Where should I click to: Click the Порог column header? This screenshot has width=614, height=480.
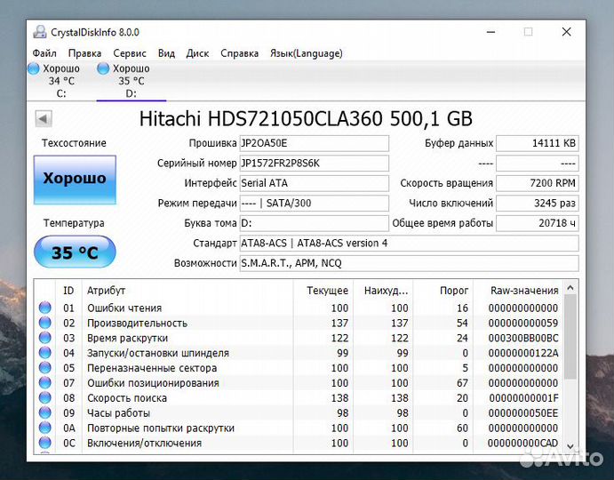443,291
